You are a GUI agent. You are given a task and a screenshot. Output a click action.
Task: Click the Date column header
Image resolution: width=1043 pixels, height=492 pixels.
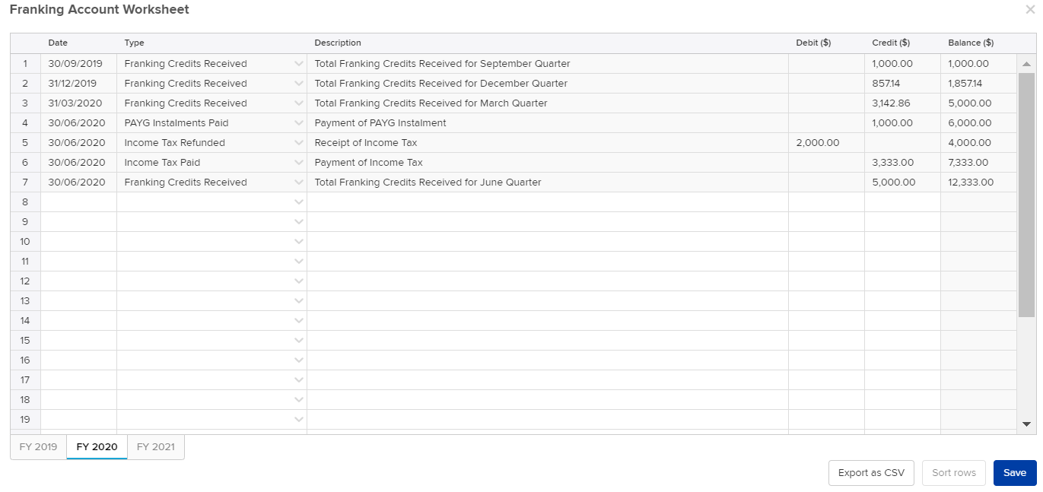[x=79, y=43]
